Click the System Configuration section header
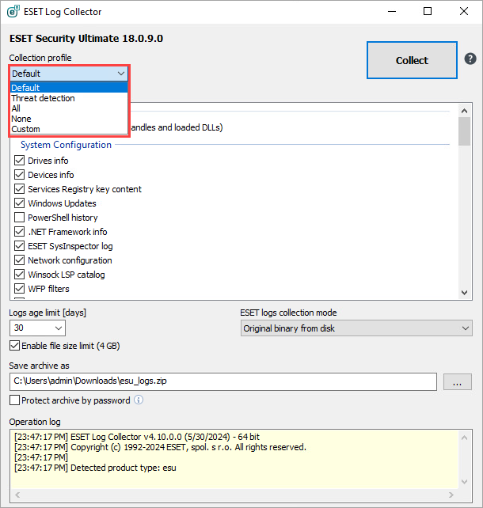Viewport: 483px width, 508px height. click(x=67, y=145)
